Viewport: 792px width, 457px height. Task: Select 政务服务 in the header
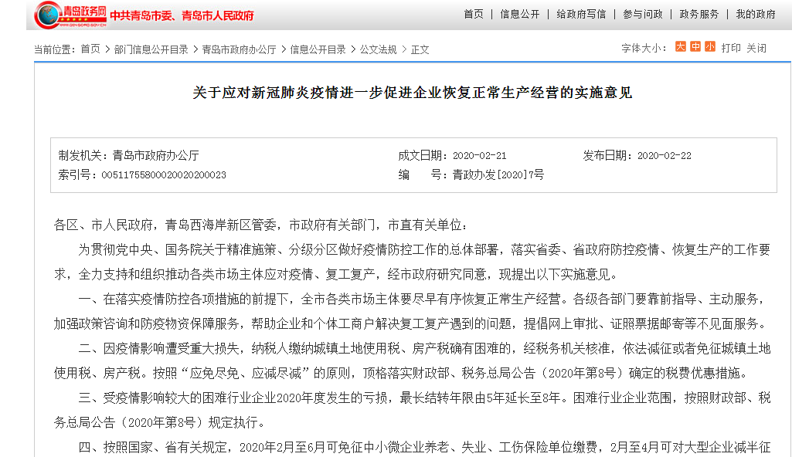(x=699, y=14)
